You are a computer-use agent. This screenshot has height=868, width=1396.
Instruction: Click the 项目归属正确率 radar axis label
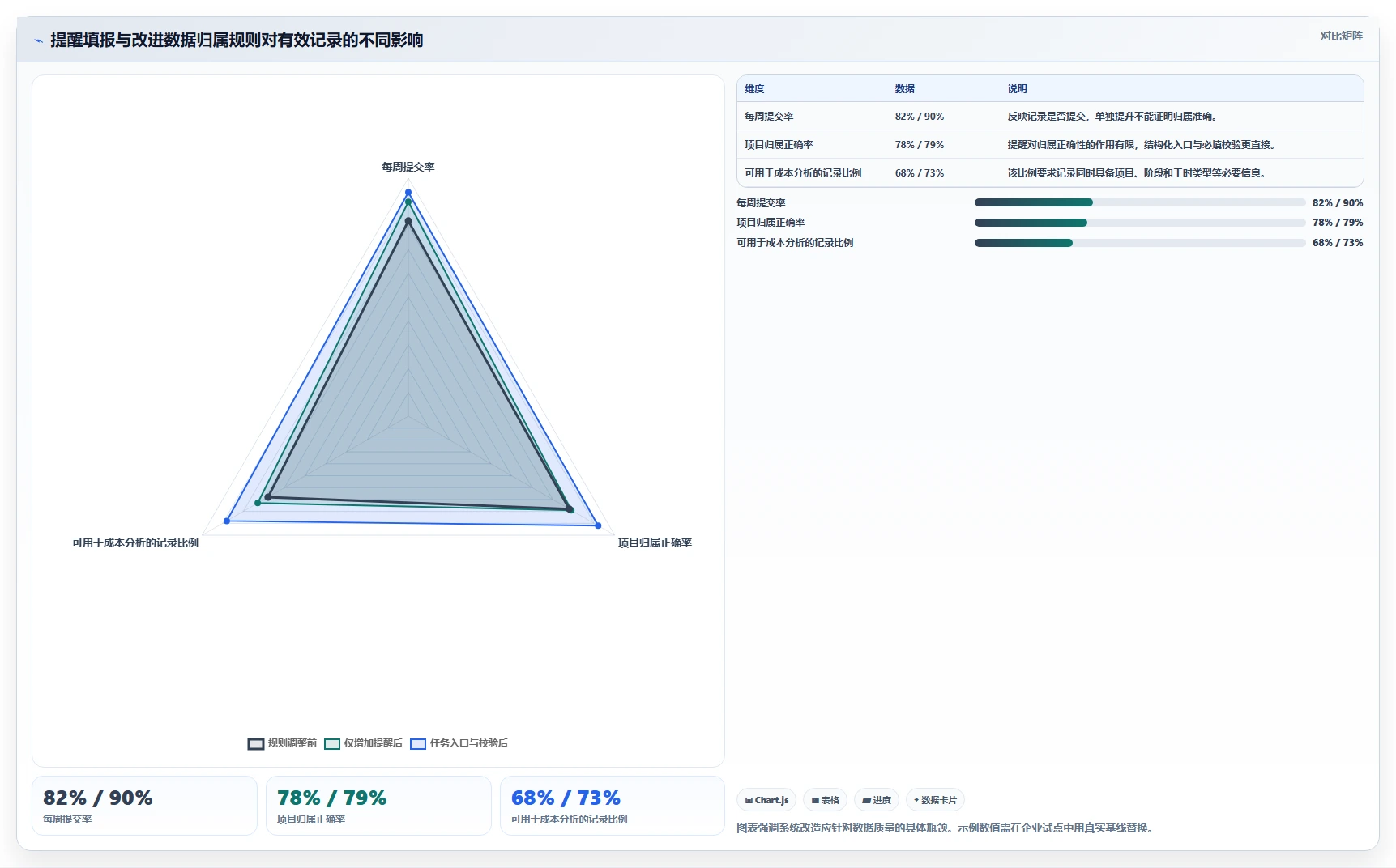655,543
